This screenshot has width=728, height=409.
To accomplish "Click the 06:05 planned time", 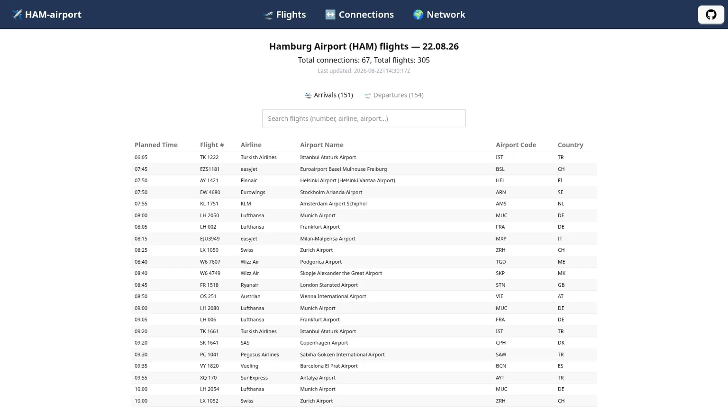I will point(141,157).
